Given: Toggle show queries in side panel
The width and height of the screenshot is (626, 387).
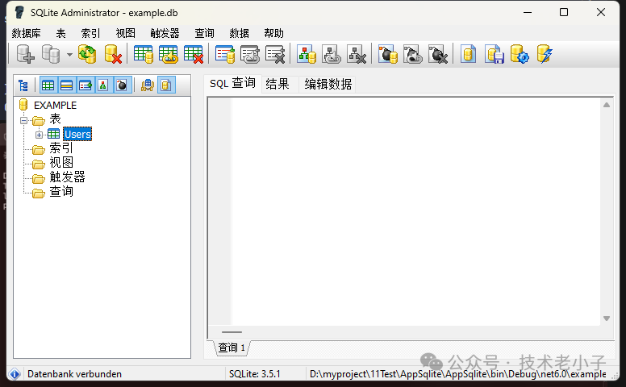Looking at the screenshot, I should (166, 85).
